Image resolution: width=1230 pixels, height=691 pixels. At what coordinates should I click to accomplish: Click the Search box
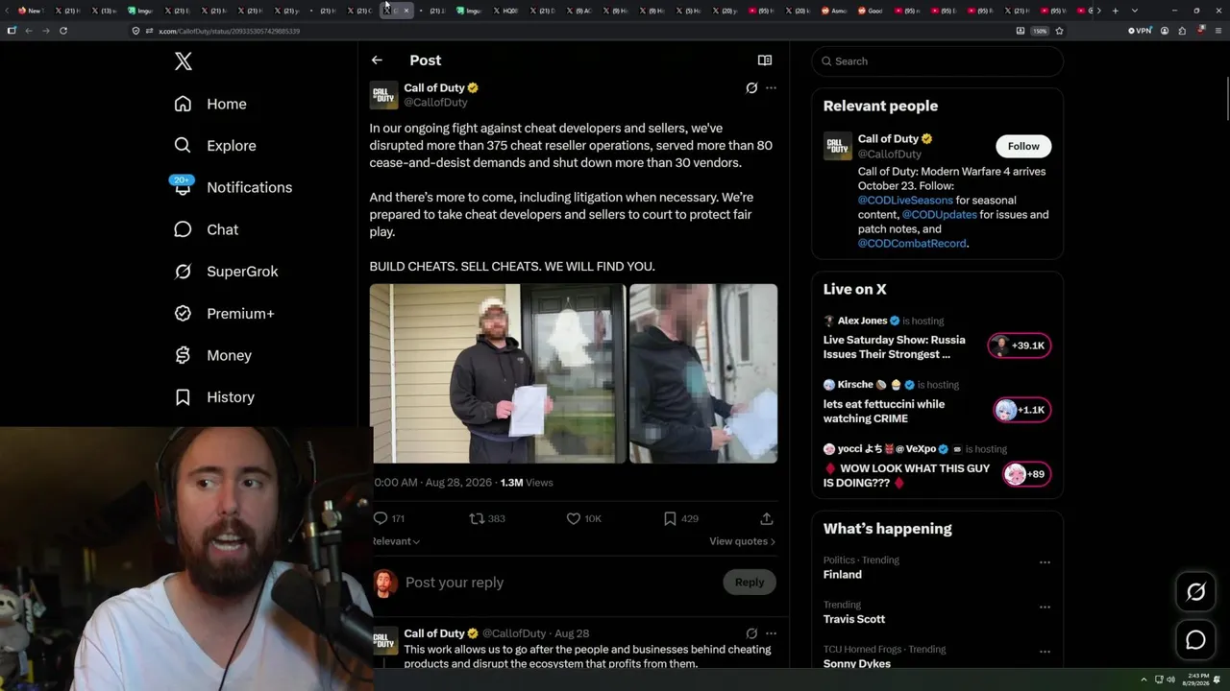[937, 61]
